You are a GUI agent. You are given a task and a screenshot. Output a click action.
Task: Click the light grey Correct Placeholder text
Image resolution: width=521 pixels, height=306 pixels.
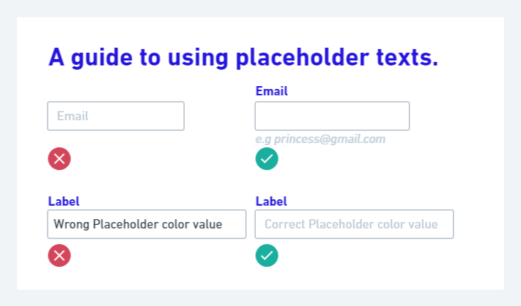click(x=350, y=224)
